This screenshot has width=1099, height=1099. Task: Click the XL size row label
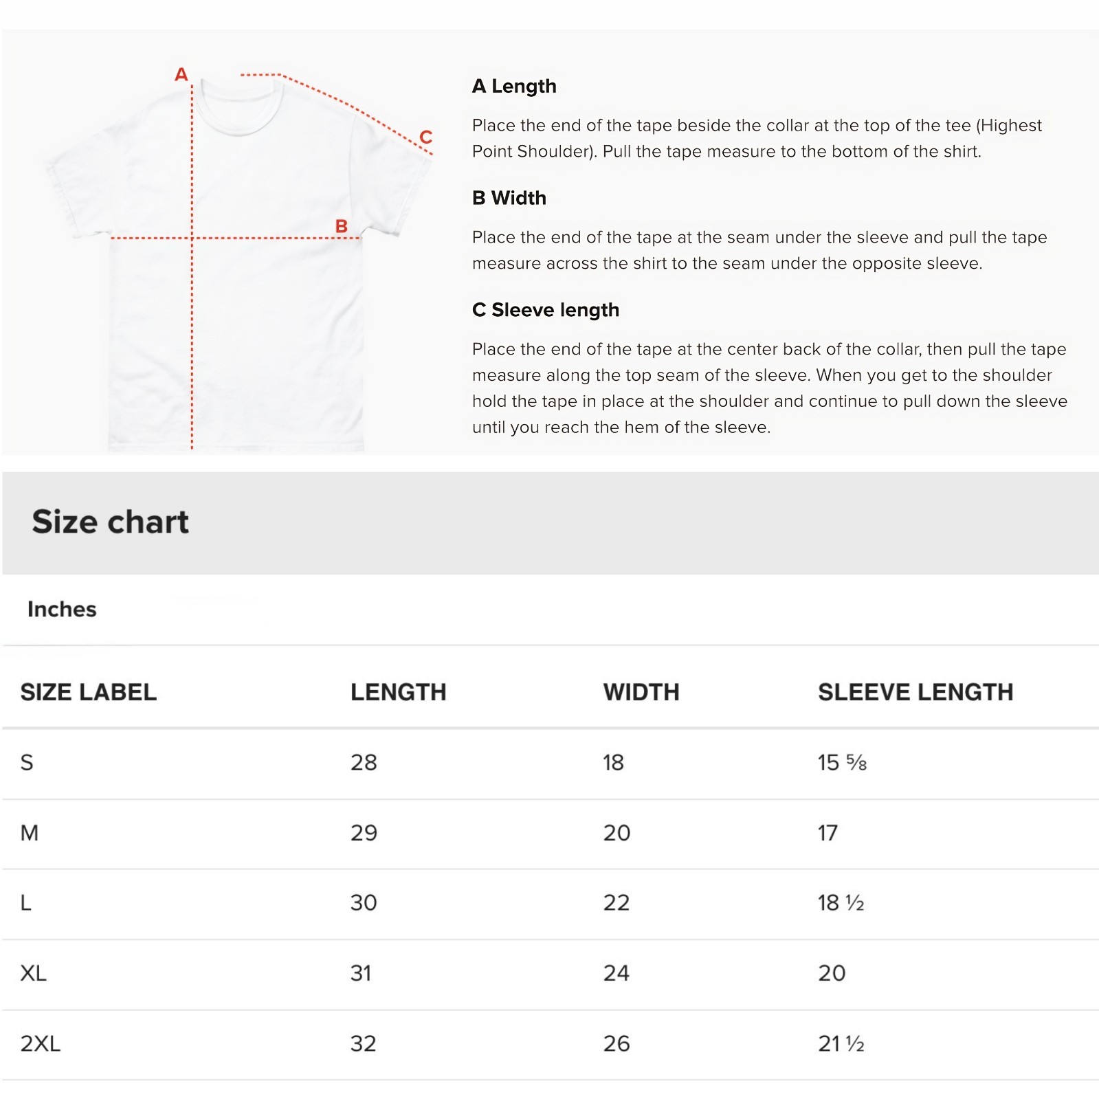34,973
